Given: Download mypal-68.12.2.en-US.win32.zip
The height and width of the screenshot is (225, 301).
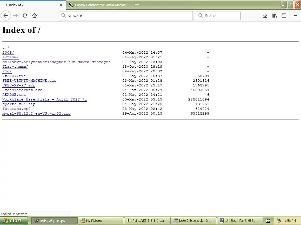Looking at the screenshot, I should 36,113.
